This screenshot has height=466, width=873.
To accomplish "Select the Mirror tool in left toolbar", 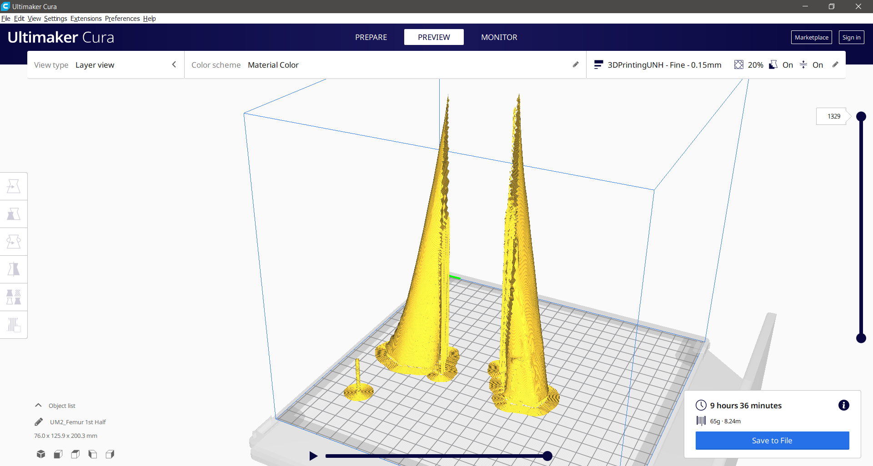I will (14, 269).
